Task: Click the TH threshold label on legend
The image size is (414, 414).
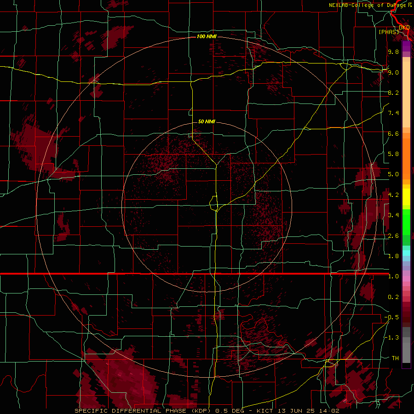Action: (x=395, y=358)
